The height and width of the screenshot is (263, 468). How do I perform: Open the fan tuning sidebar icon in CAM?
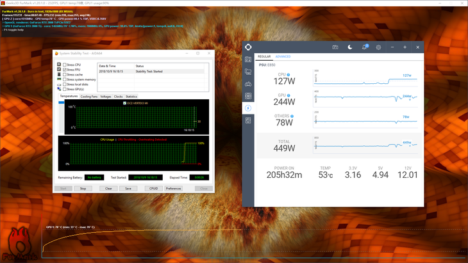coord(248,96)
